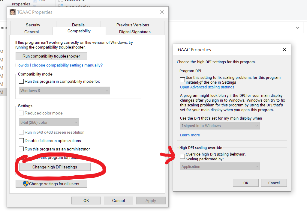Close the main TGAAC Properties dialog

(x=162, y=12)
